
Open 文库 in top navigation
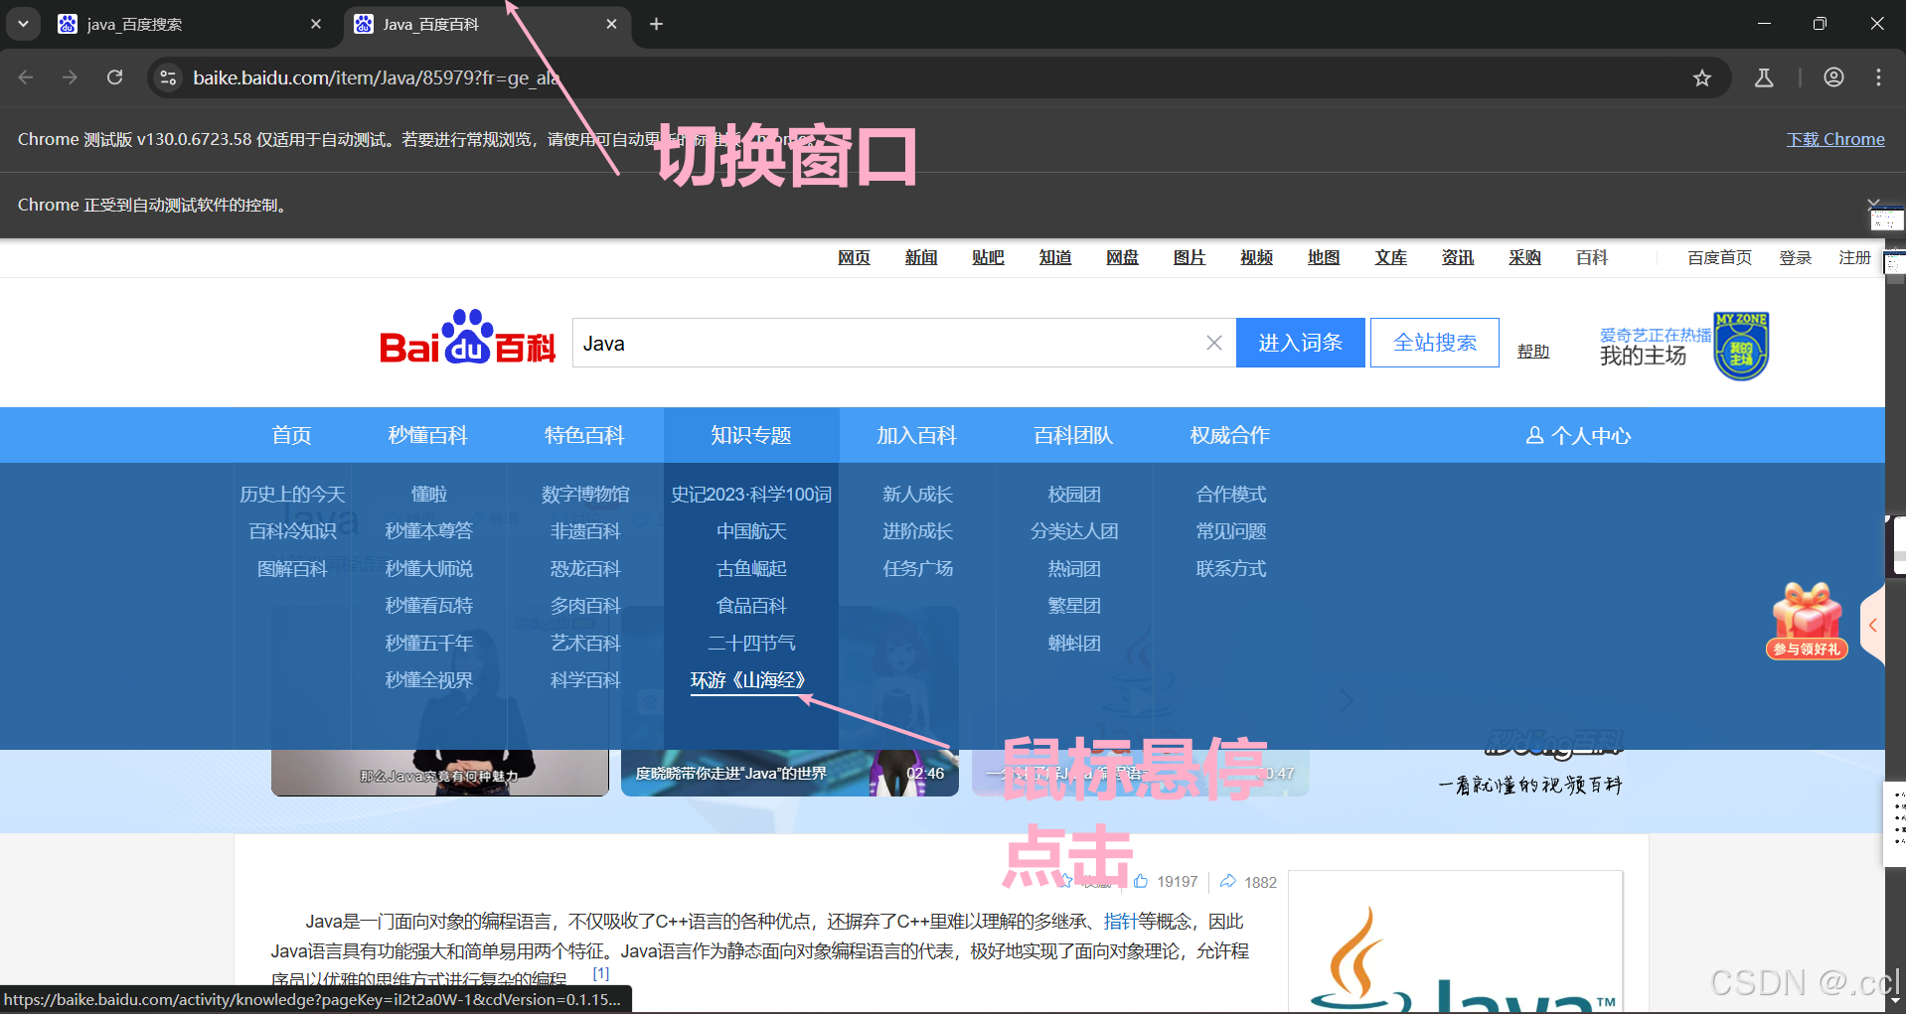[x=1390, y=257]
